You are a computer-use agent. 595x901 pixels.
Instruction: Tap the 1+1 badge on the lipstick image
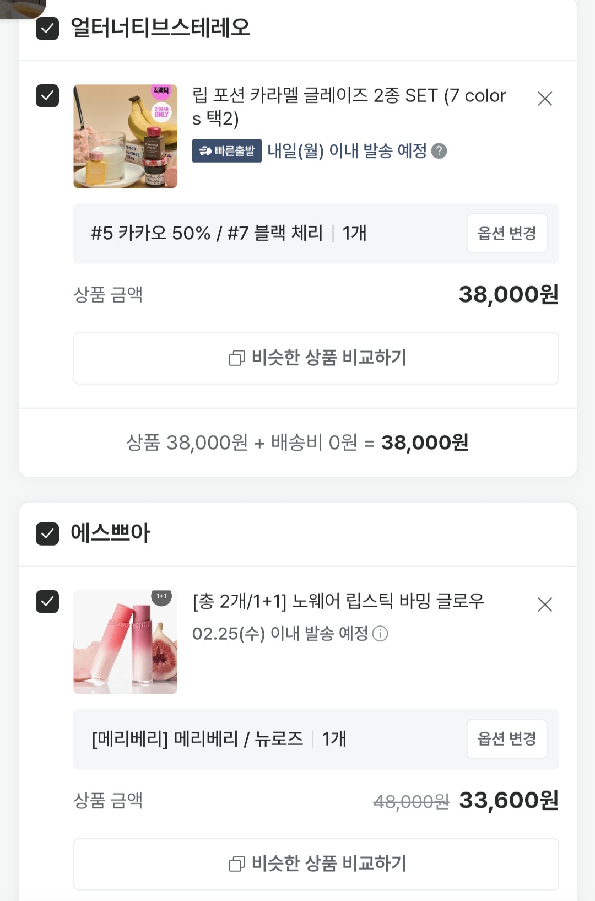tap(161, 597)
